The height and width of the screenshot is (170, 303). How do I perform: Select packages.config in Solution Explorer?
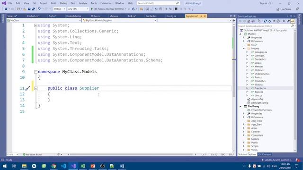[x=259, y=103]
